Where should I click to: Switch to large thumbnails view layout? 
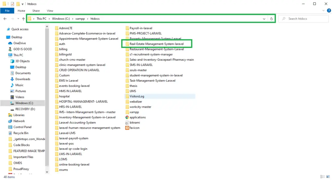327,177
